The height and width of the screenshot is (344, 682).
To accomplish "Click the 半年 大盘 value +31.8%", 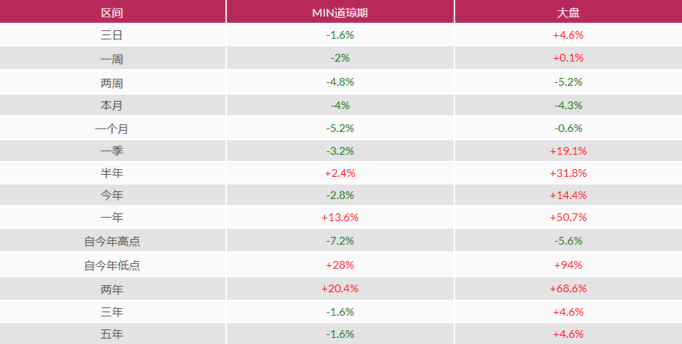I will (x=568, y=172).
